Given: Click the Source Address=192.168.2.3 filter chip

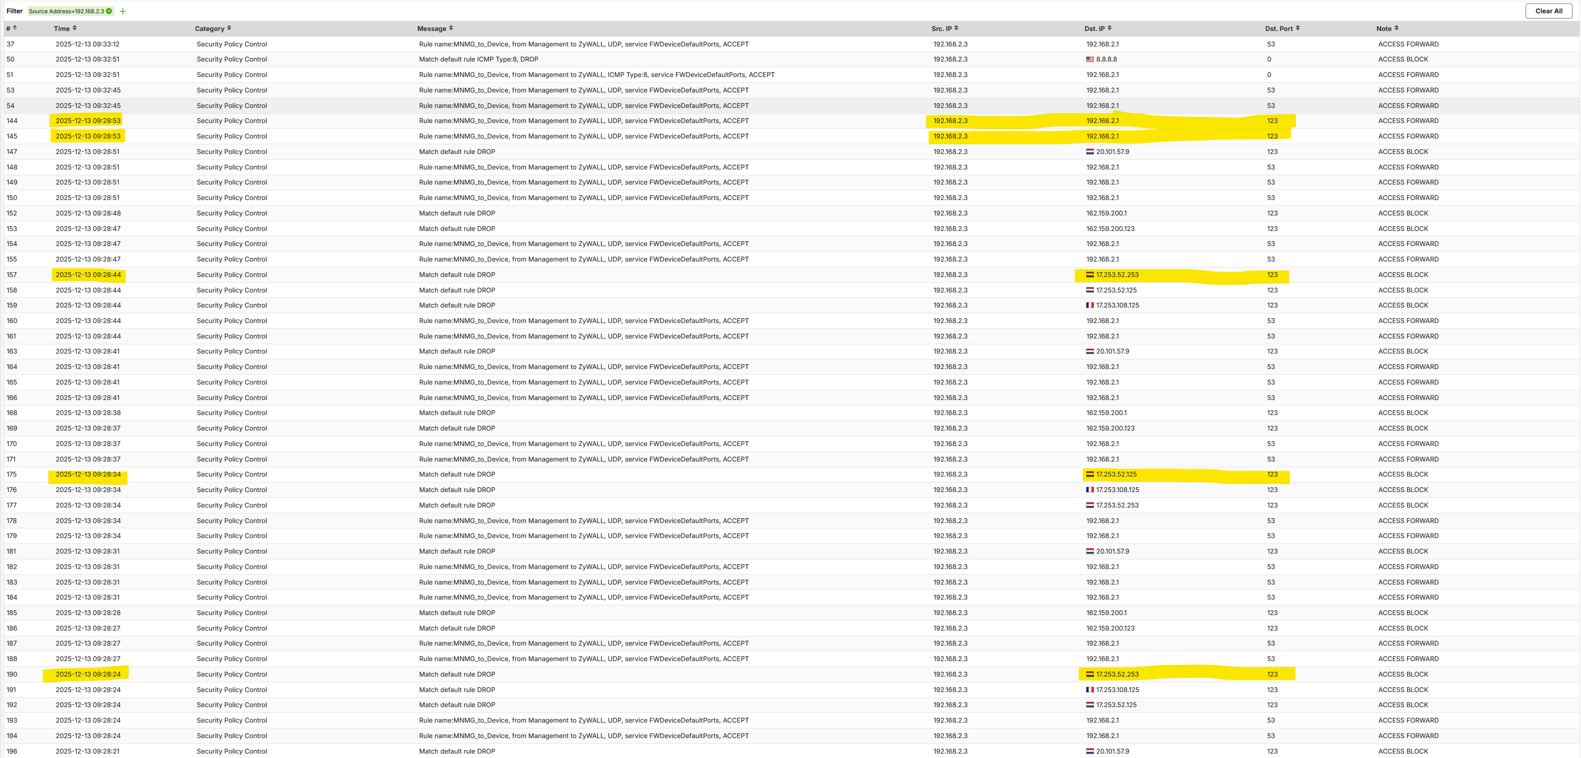Looking at the screenshot, I should coord(66,11).
